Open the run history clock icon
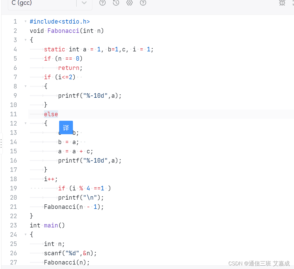Screen dimensions: 294x269 (116, 3)
